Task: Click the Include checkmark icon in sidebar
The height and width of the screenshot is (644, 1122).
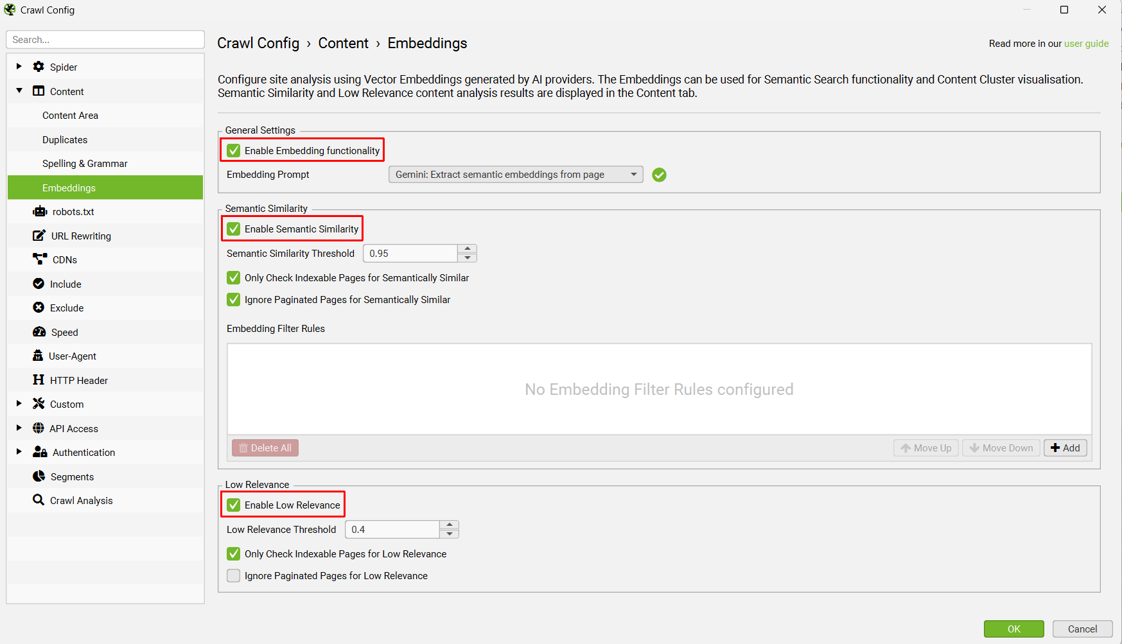Action: tap(39, 283)
